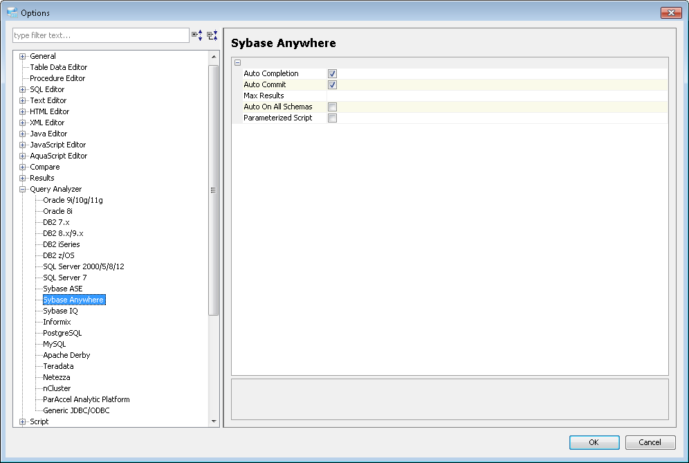The width and height of the screenshot is (689, 463).
Task: Expand the Java Editor node
Action: click(22, 134)
